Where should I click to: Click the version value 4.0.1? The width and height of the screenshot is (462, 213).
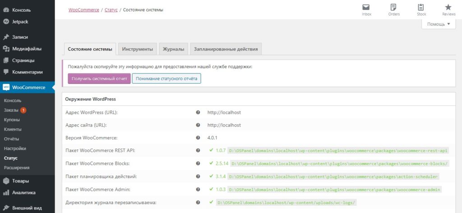[213, 138]
